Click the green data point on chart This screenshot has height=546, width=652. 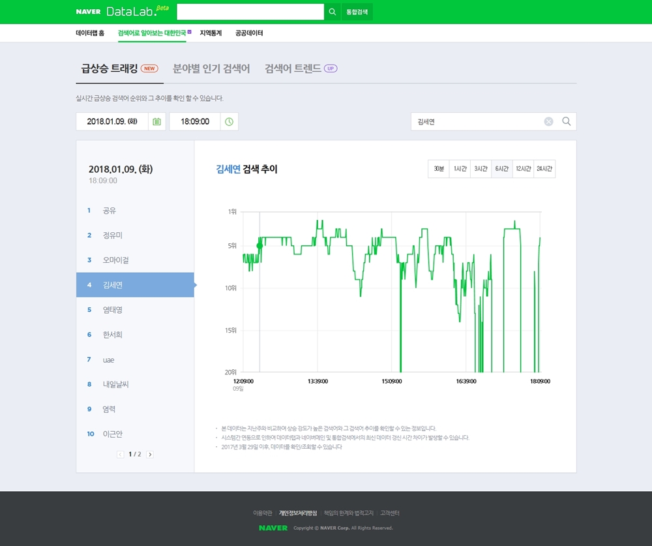(x=260, y=246)
